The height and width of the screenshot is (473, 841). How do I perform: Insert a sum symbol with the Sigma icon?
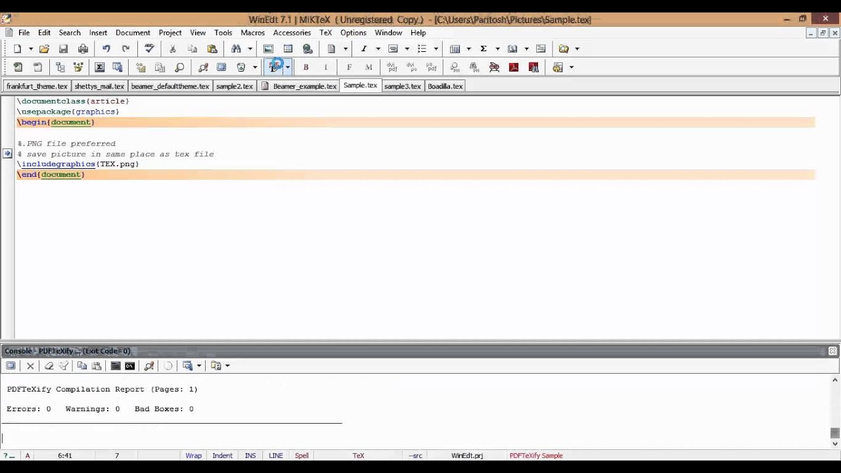(484, 49)
